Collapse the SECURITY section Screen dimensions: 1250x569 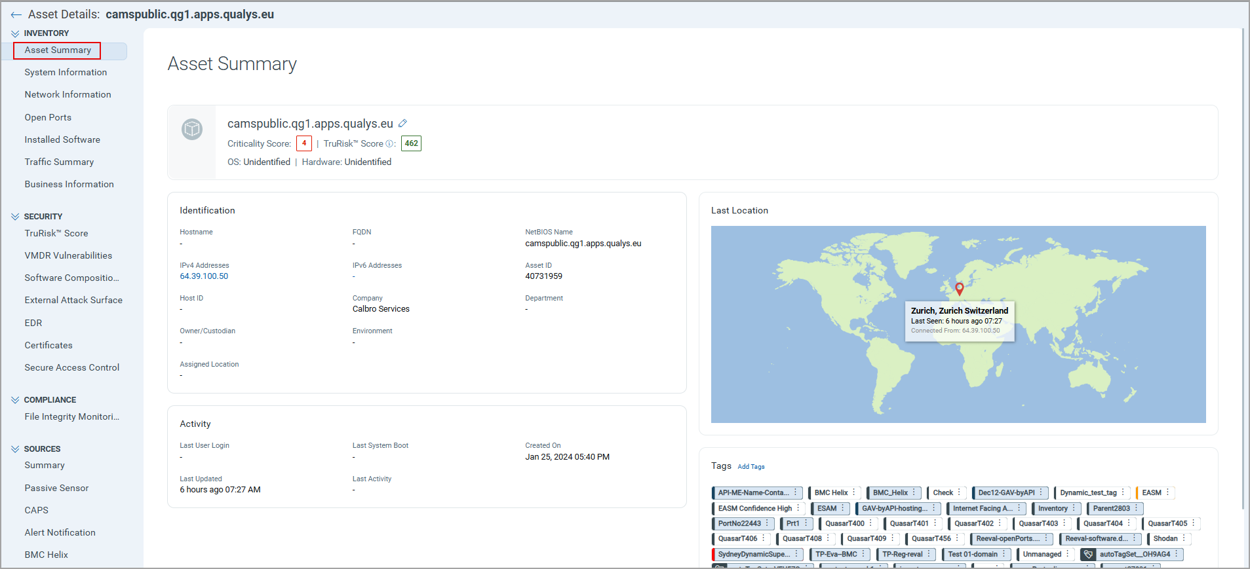pos(15,217)
